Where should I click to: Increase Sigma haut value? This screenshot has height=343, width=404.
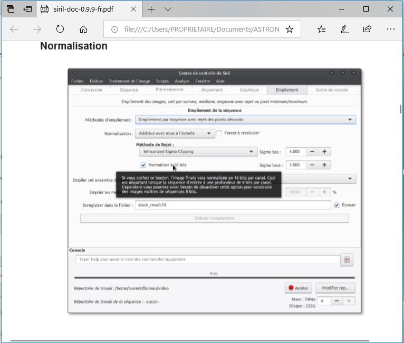324,165
